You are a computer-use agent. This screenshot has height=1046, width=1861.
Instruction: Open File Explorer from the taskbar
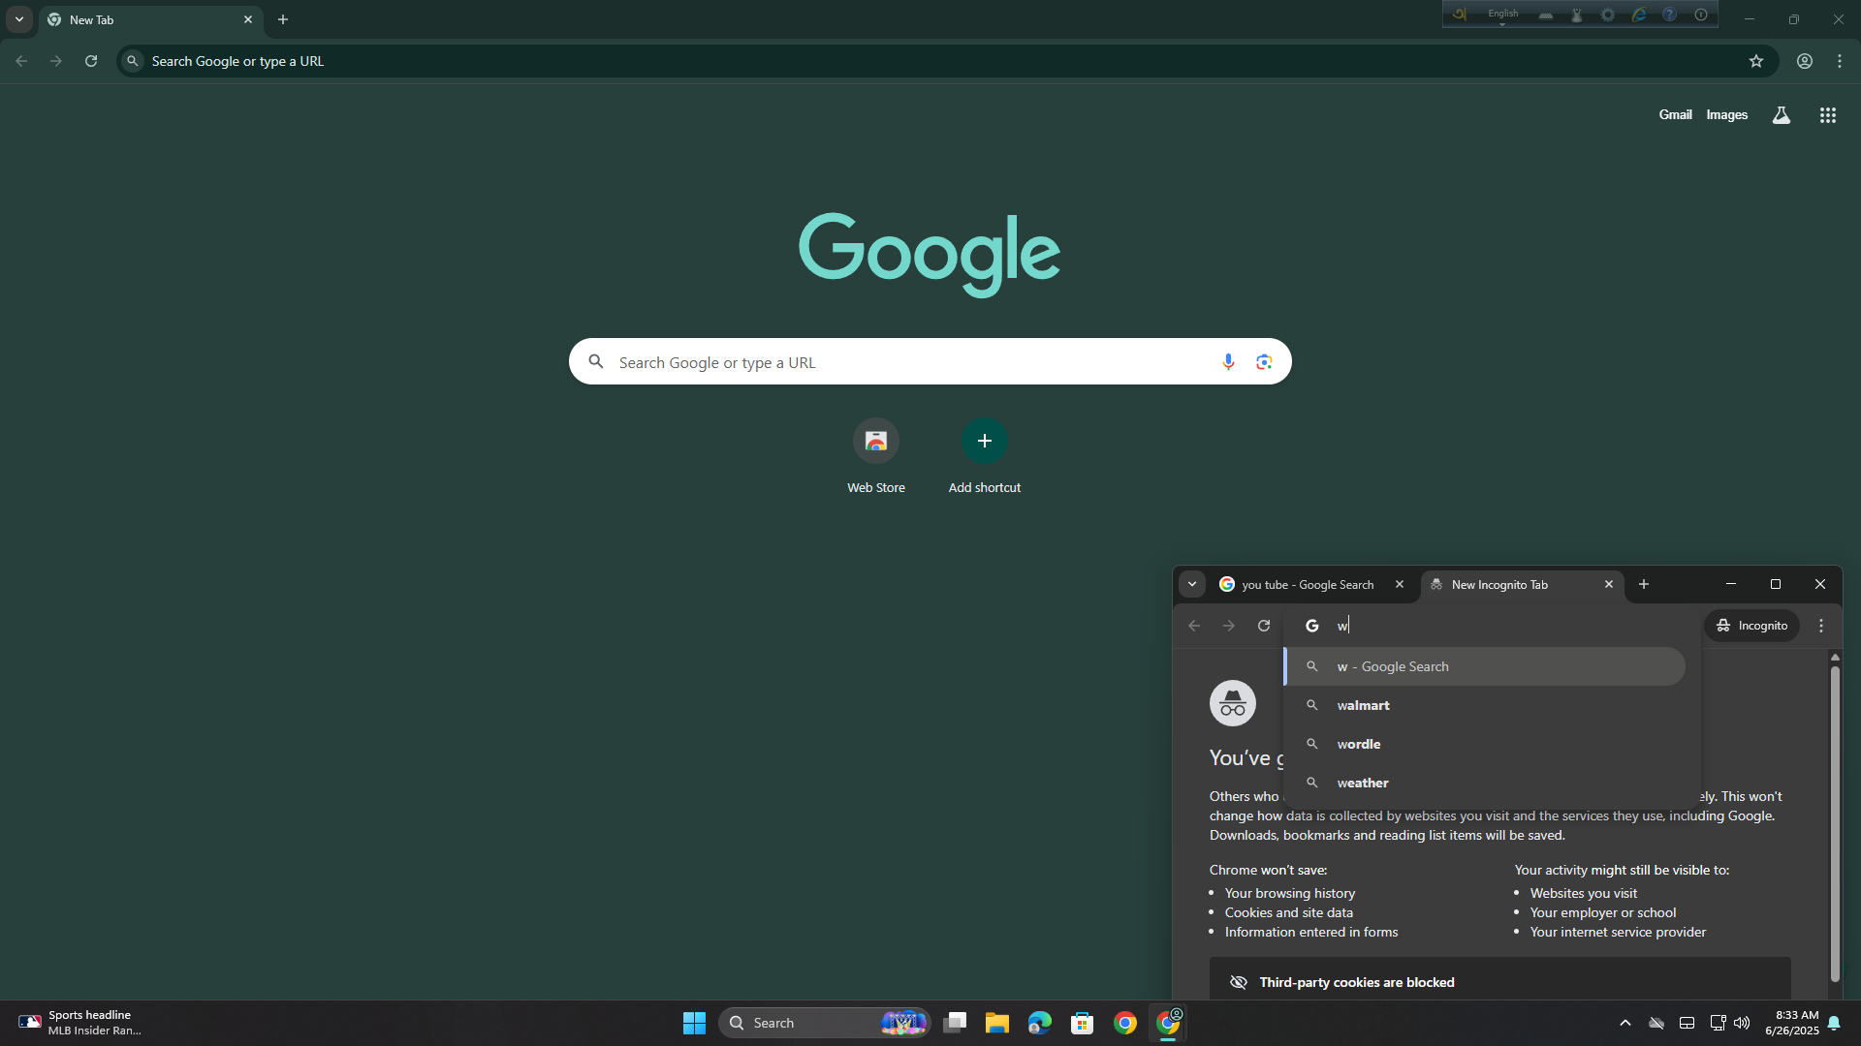[x=997, y=1023]
